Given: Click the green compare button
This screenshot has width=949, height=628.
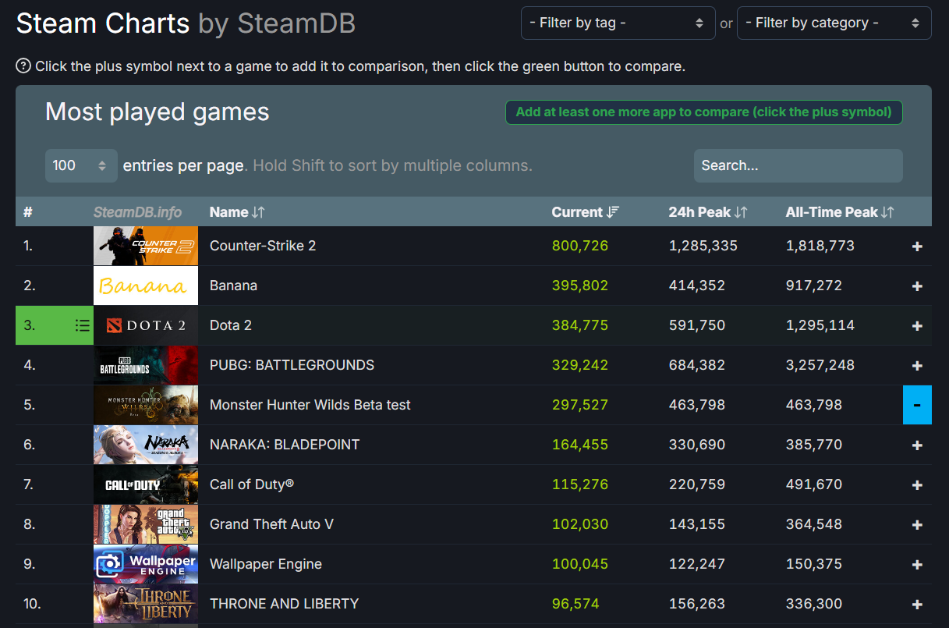Looking at the screenshot, I should pos(703,112).
